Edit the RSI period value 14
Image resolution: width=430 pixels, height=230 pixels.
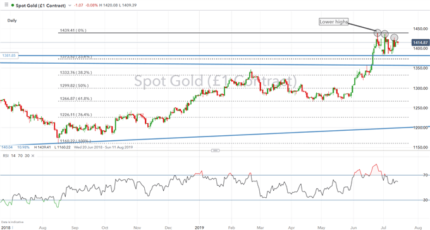(x=13, y=155)
